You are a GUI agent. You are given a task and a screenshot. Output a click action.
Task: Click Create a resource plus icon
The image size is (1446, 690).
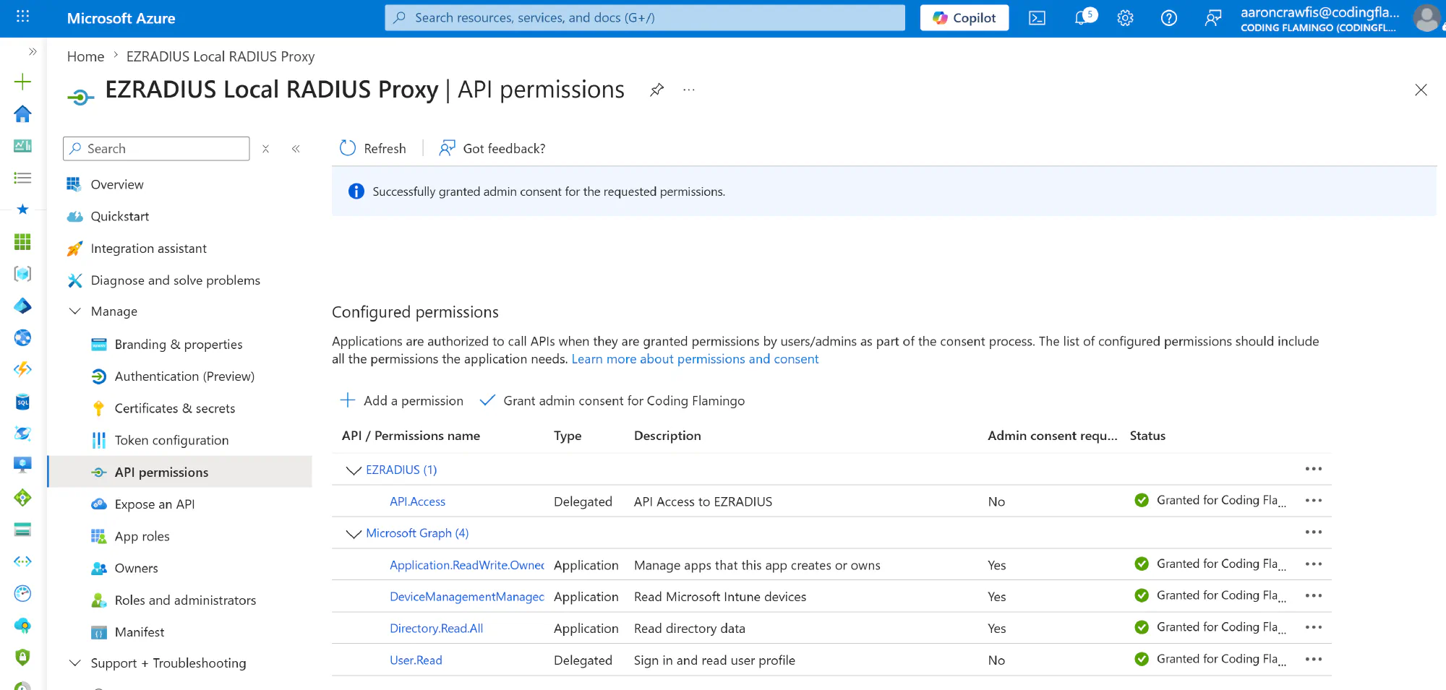[x=22, y=82]
